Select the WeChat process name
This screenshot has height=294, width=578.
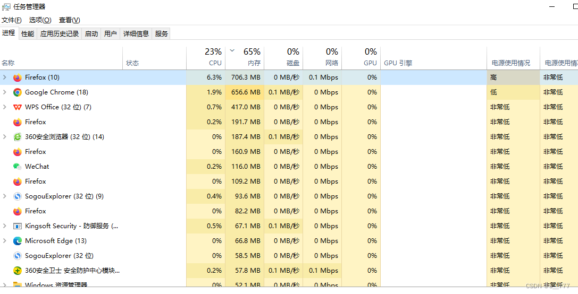point(37,167)
